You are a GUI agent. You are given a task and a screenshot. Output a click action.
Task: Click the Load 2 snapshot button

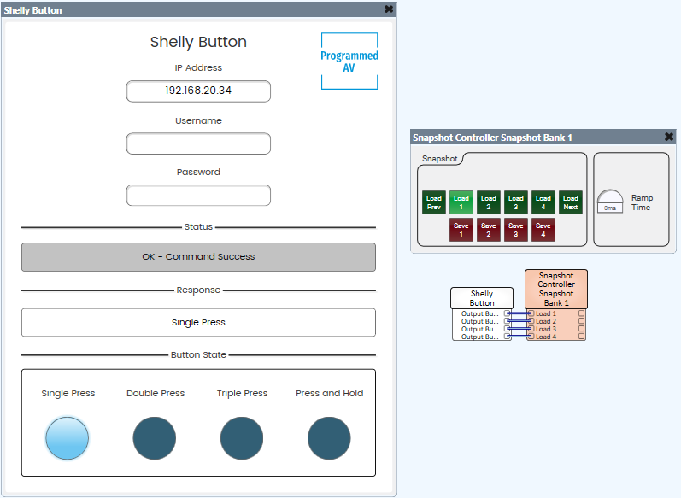point(489,202)
